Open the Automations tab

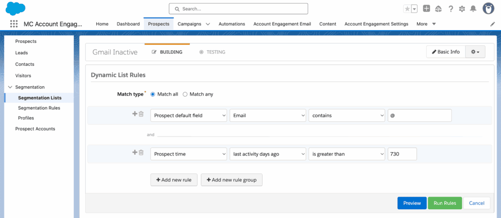coord(231,24)
